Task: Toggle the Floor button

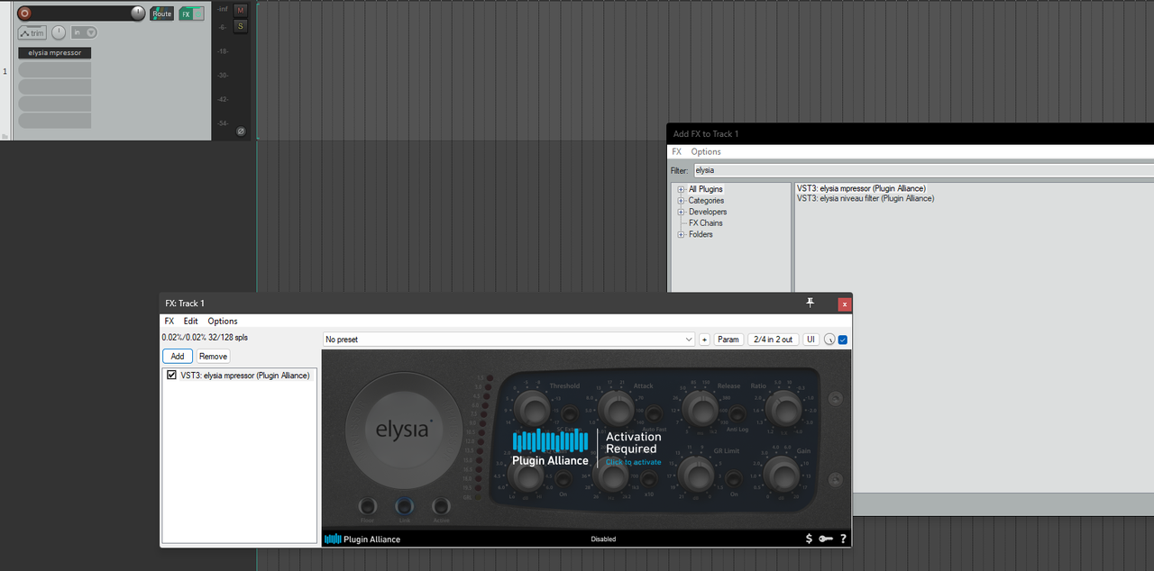Action: tap(367, 506)
